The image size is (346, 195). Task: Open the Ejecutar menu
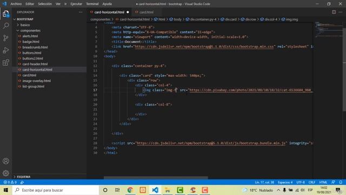pyautogui.click(x=76, y=4)
